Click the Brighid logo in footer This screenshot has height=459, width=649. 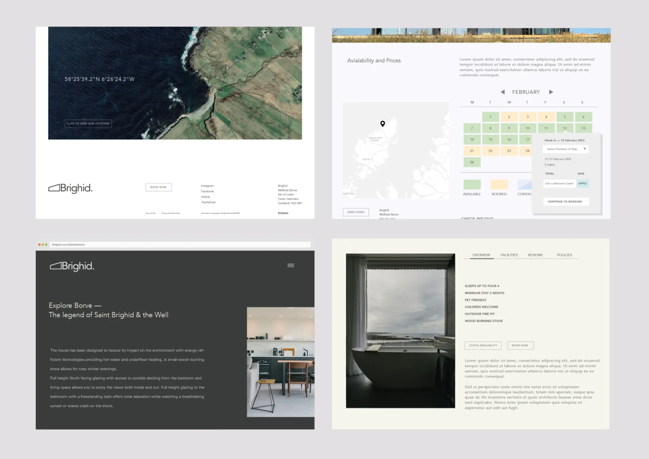pos(70,188)
